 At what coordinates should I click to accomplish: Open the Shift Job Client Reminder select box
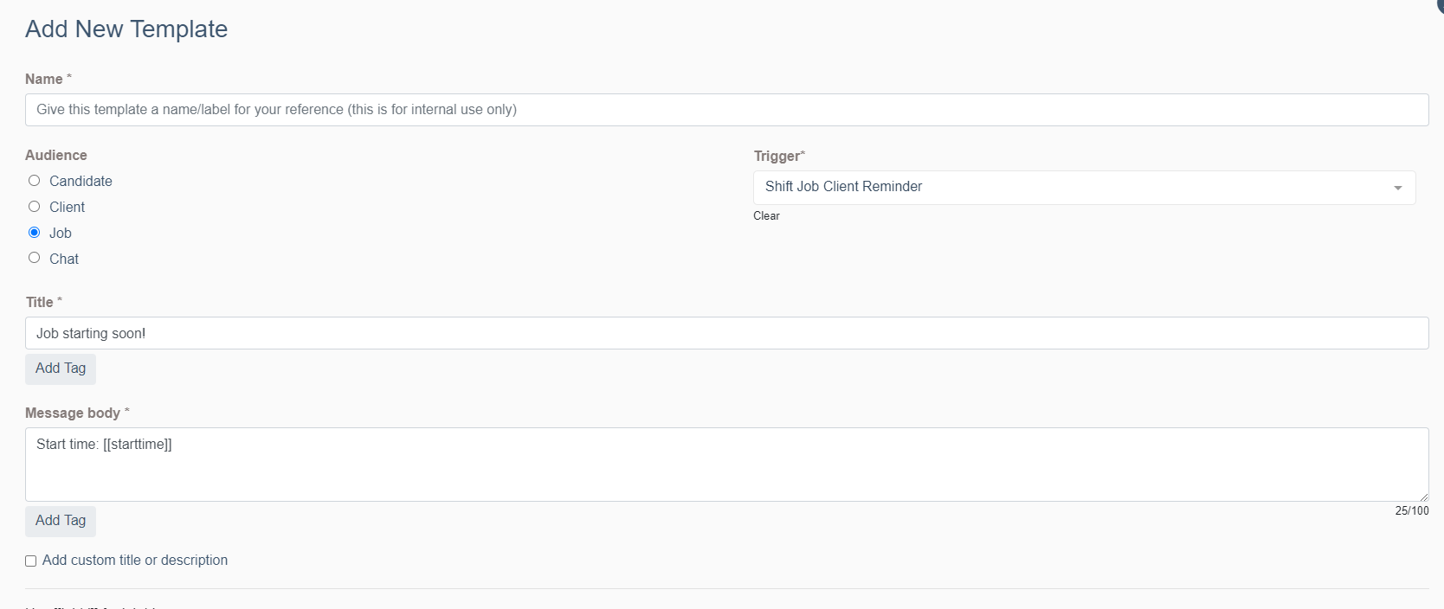tap(1084, 188)
